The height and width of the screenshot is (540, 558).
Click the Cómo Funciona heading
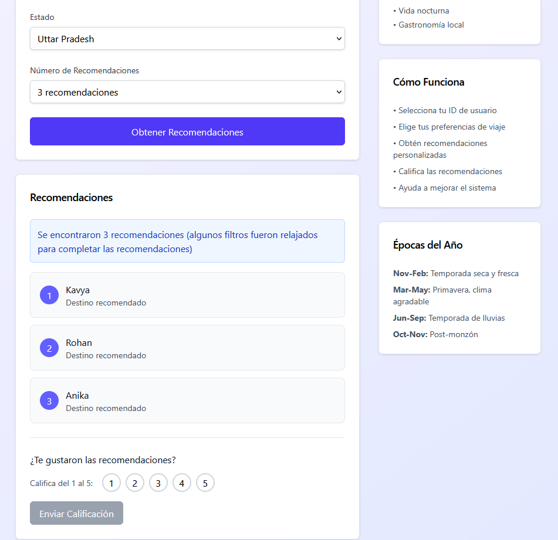point(428,82)
